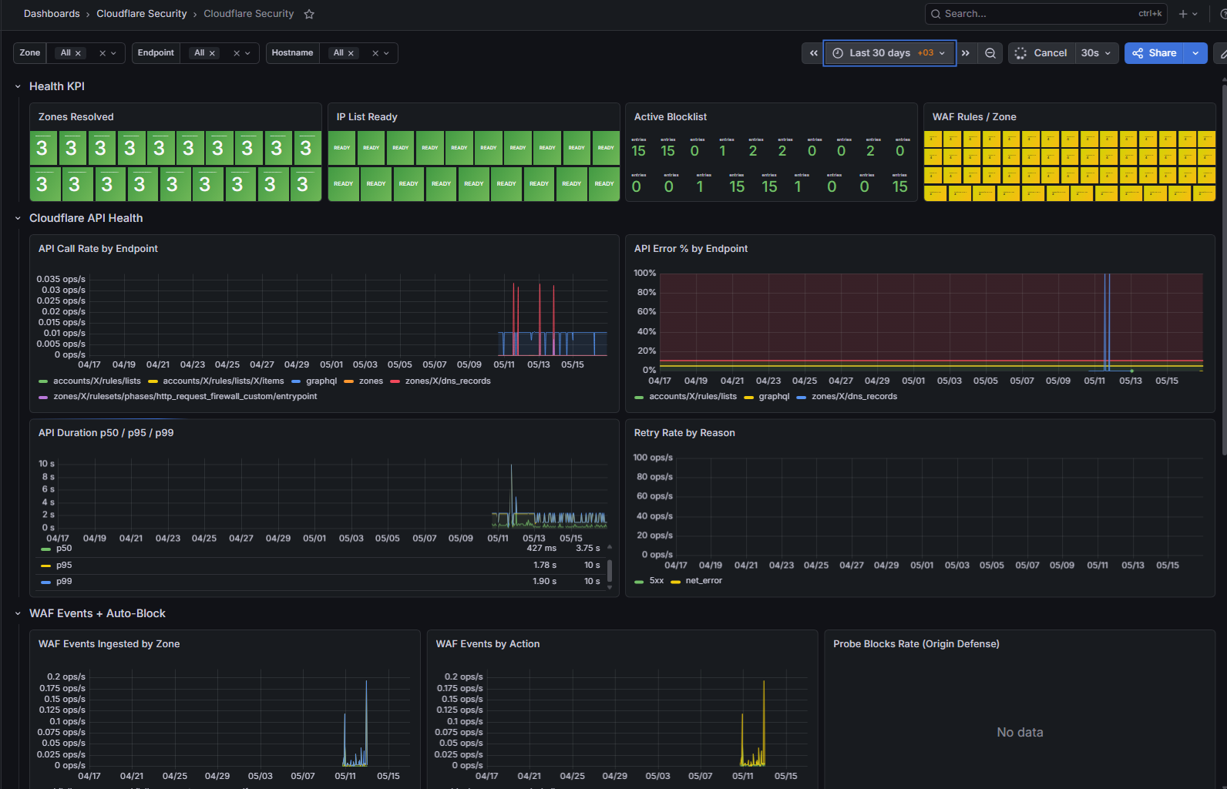Click the clock icon in time picker
The width and height of the screenshot is (1227, 789).
click(x=838, y=53)
